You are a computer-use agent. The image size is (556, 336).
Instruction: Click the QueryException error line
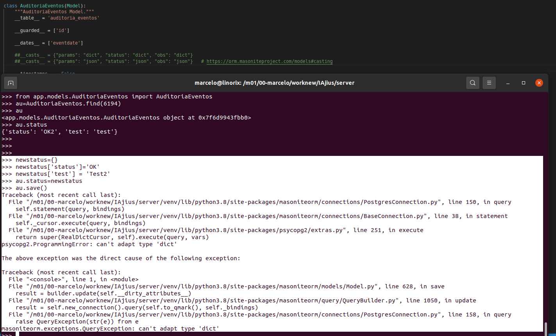pos(110,328)
